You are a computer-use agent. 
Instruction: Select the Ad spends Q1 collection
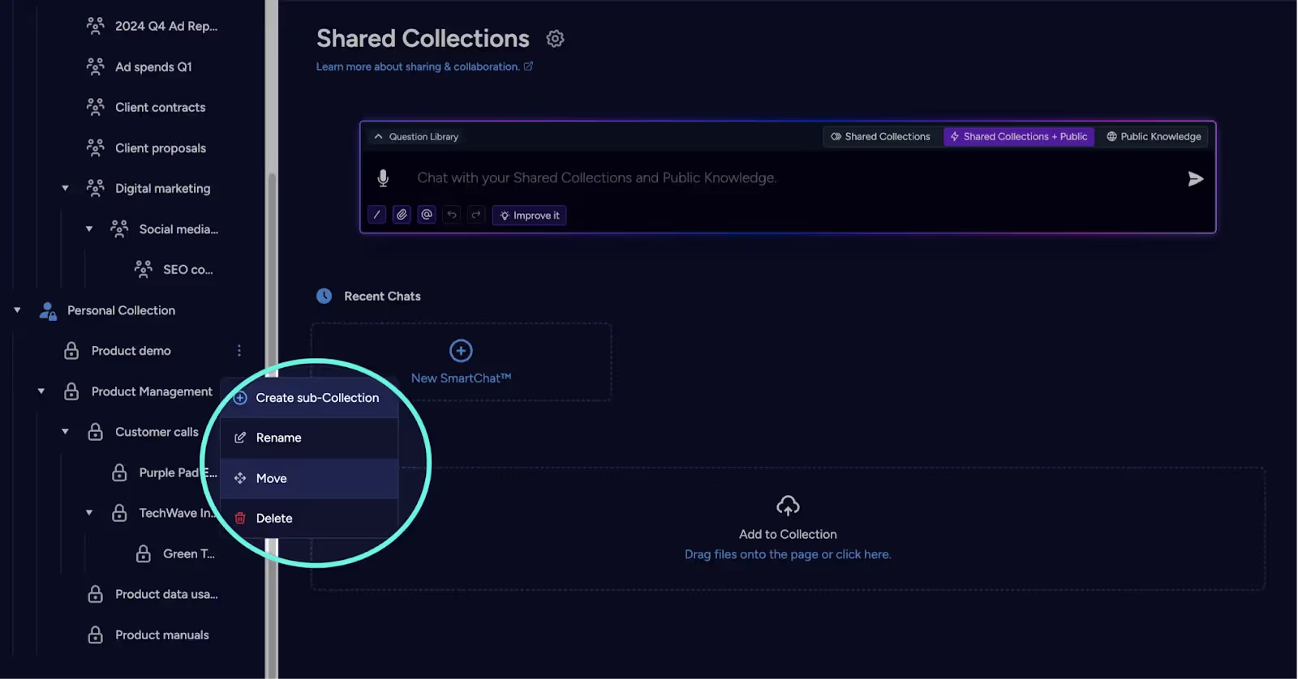(153, 66)
